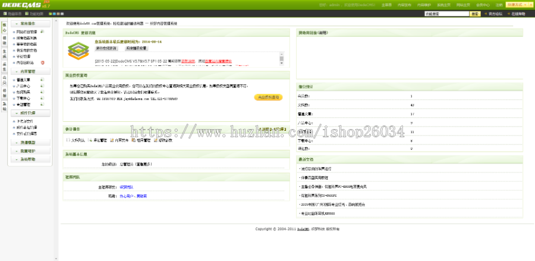Click update messages scrollbar down arrow
Image resolution: width=535 pixels, height=261 pixels.
(282, 62)
